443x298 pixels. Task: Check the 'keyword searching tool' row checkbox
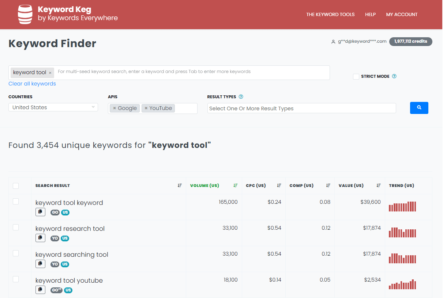tap(16, 253)
